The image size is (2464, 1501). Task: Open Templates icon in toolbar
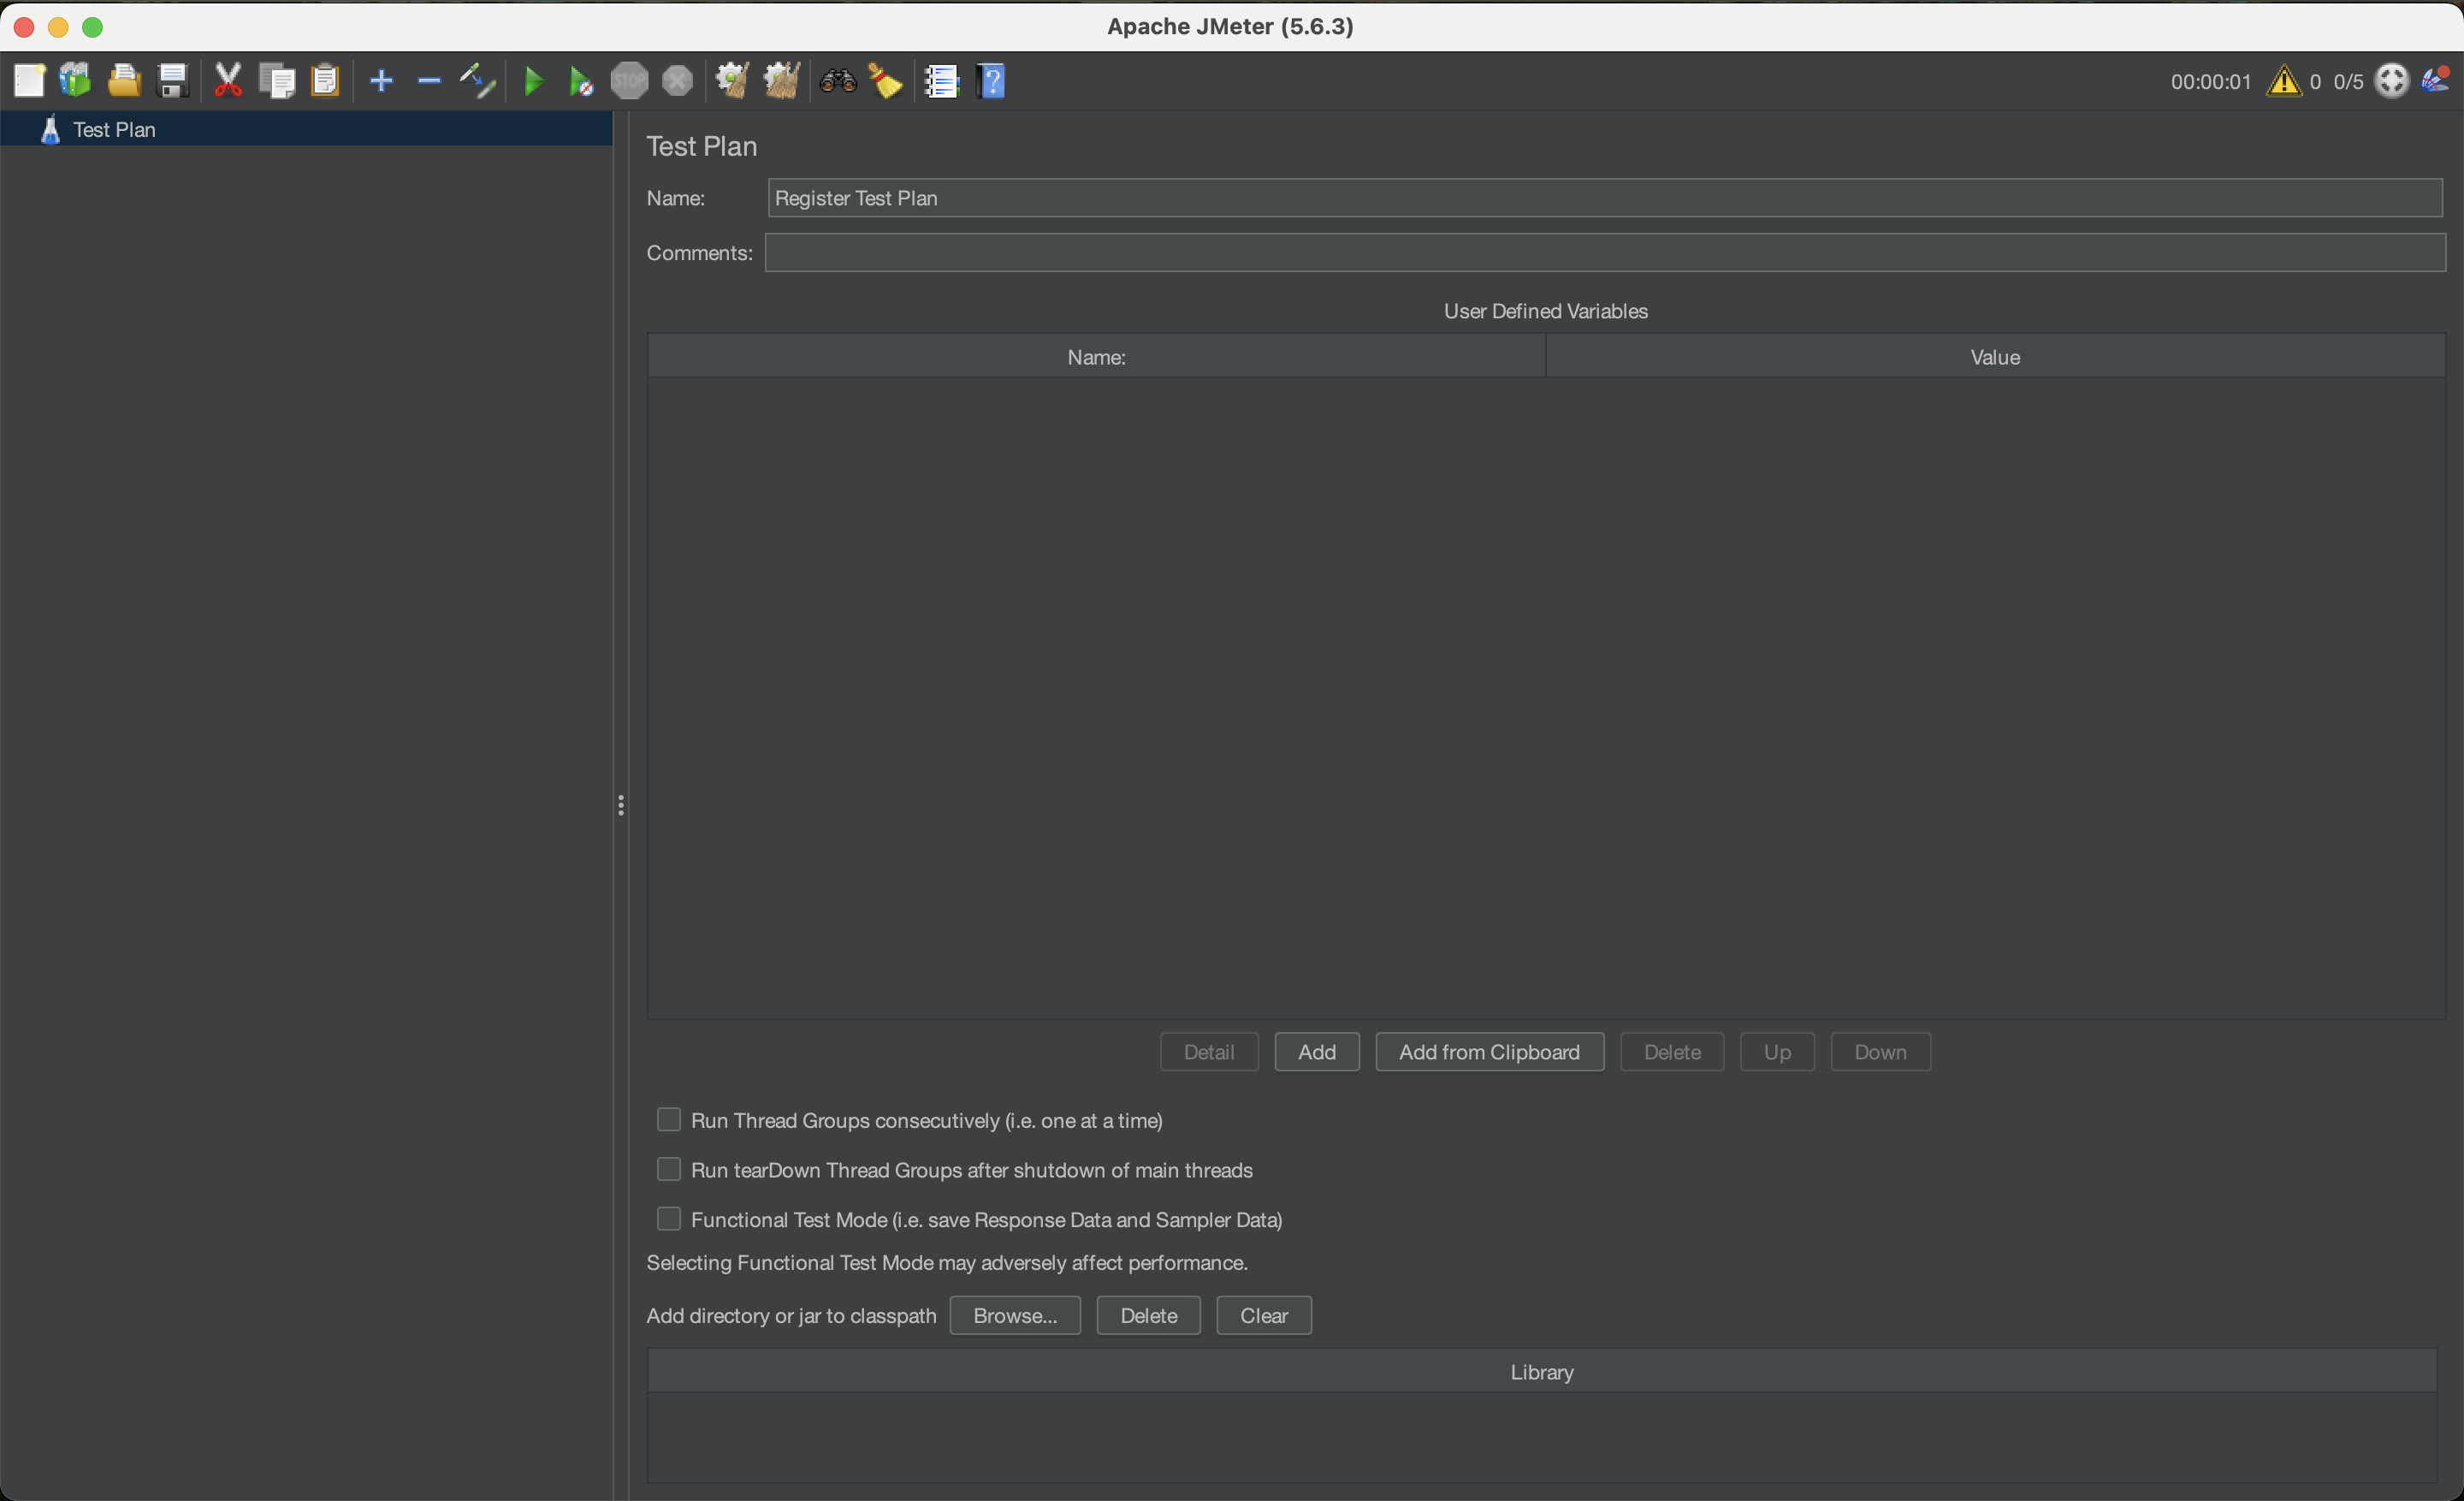click(x=76, y=81)
